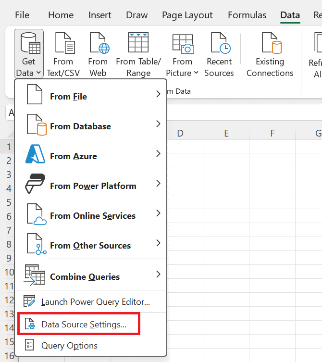This screenshot has height=362, width=322.
Task: Click the From File page icon
Action: tap(35, 94)
